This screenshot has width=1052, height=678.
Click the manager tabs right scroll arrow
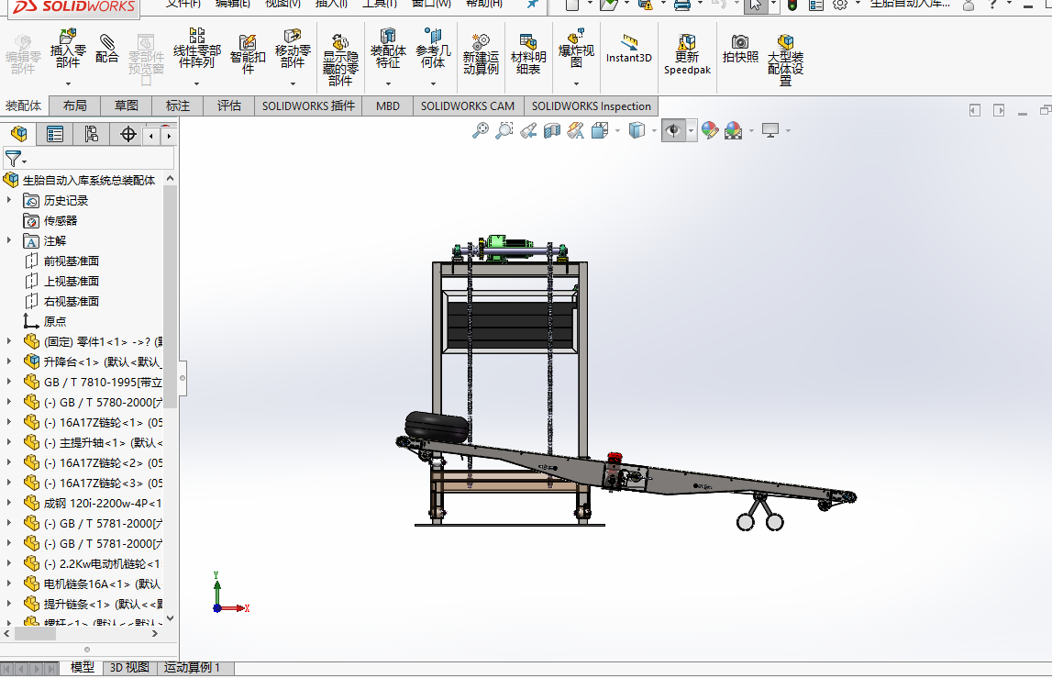click(169, 136)
